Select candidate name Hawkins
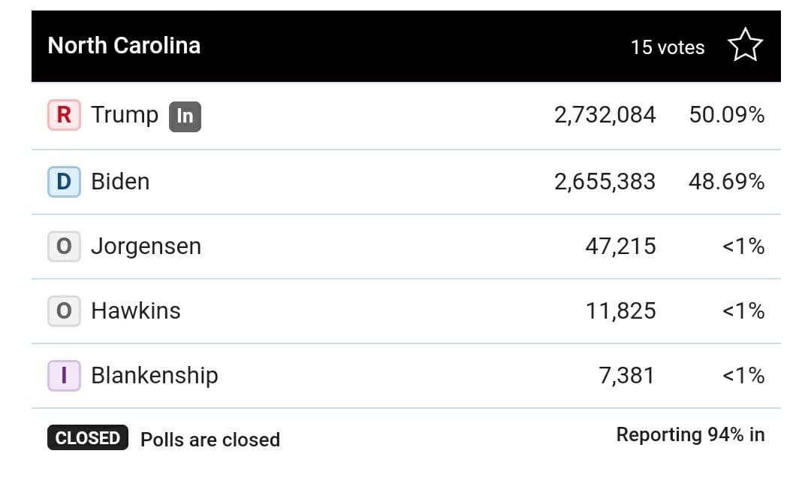 tap(136, 311)
